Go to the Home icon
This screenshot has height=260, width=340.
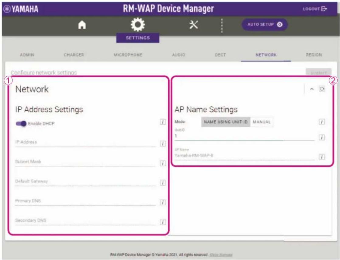(82, 25)
